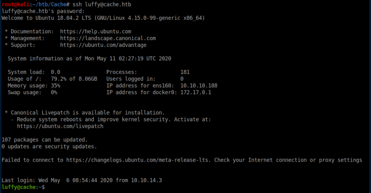
Task: Open the help.ubuntu.com documentation link
Action: tap(95, 32)
